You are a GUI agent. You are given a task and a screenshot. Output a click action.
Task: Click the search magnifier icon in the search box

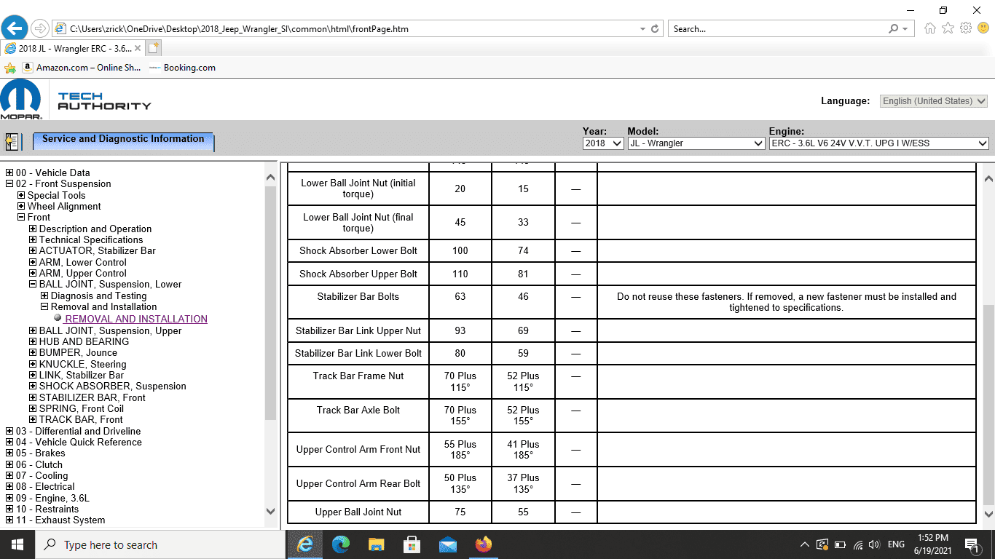[893, 29]
